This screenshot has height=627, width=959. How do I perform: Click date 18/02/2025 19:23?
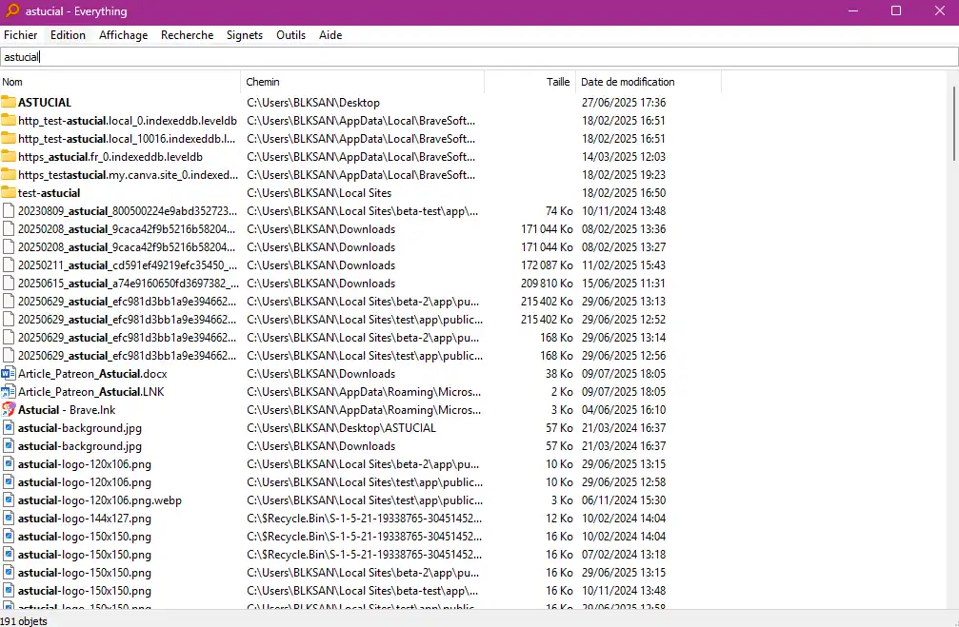click(x=623, y=175)
